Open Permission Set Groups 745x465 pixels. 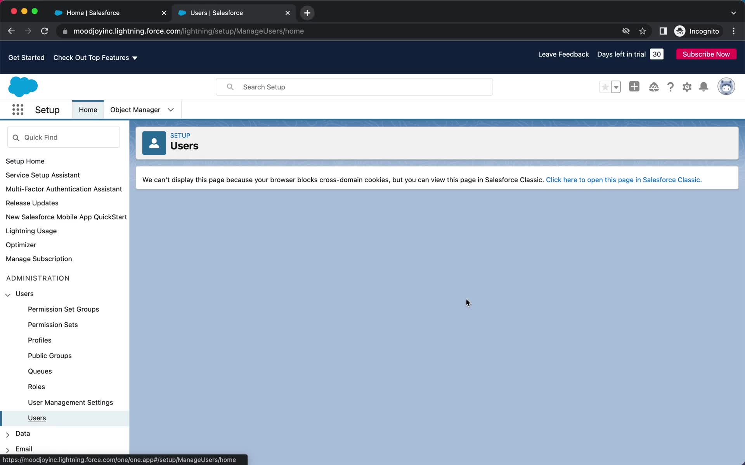[64, 309]
